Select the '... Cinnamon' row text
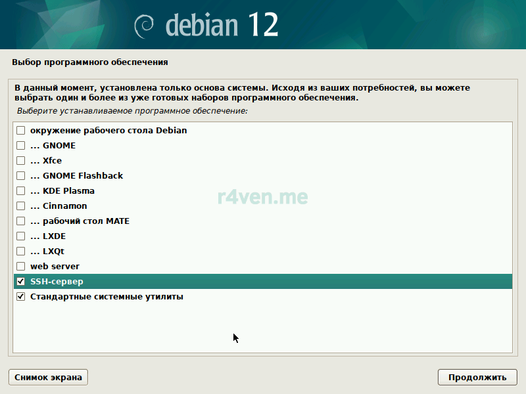 point(59,206)
